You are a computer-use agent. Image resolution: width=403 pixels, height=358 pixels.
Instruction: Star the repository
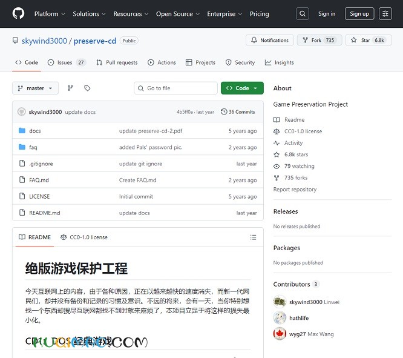pos(369,40)
